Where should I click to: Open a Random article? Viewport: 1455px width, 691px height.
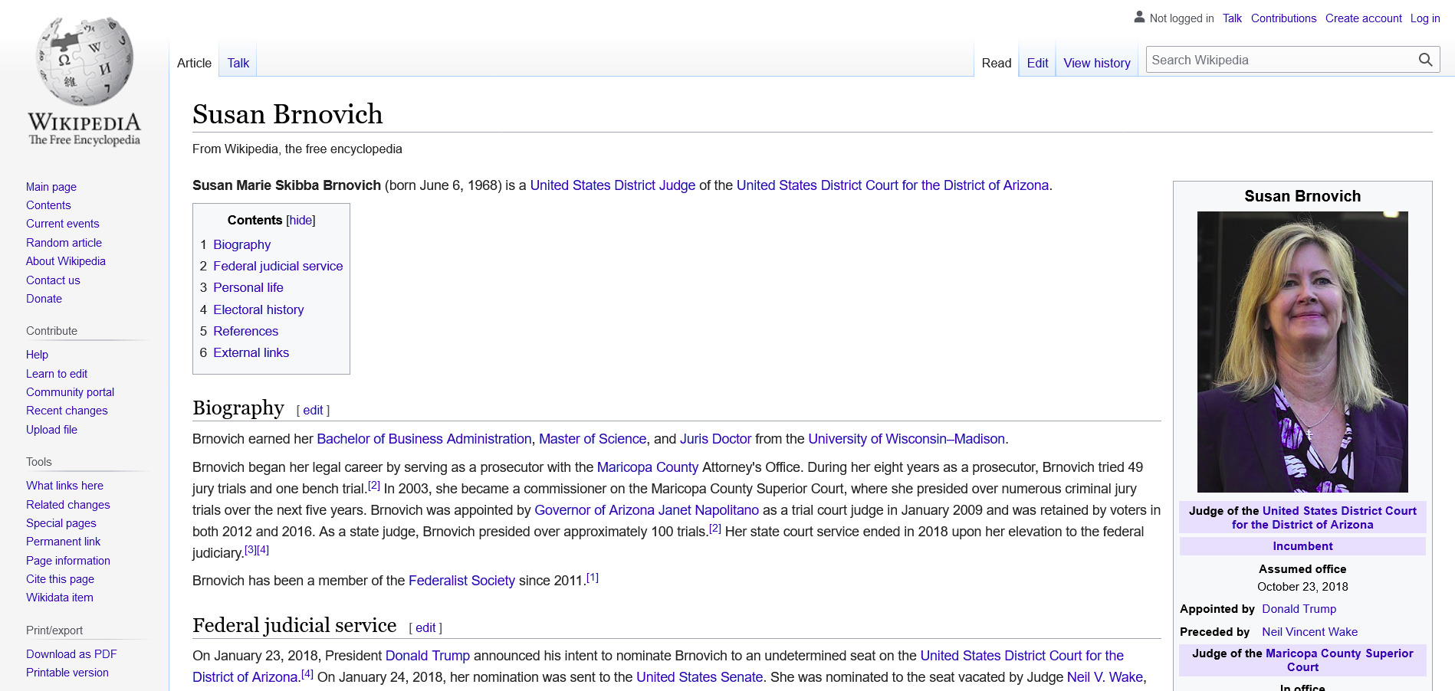64,243
